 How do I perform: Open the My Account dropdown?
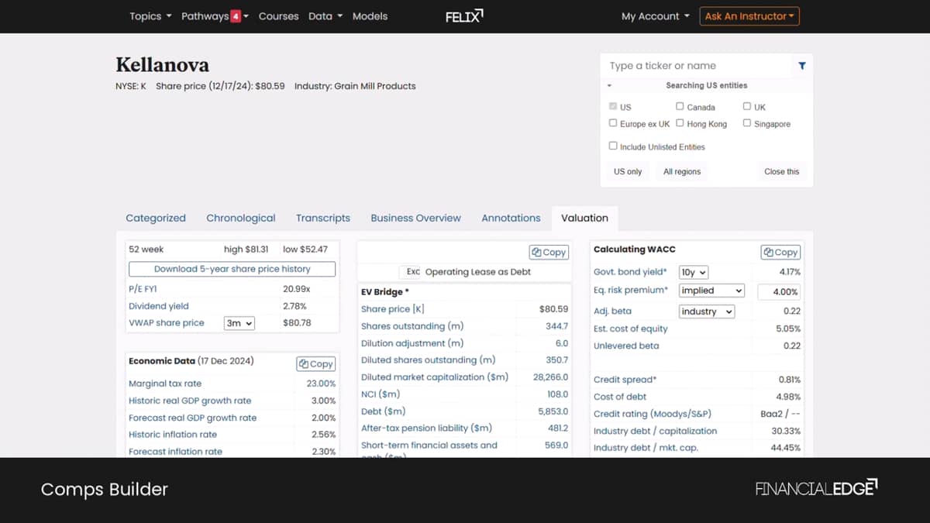(655, 16)
